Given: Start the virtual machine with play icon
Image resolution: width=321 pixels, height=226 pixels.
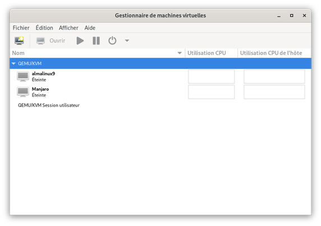Looking at the screenshot, I should click(x=80, y=40).
